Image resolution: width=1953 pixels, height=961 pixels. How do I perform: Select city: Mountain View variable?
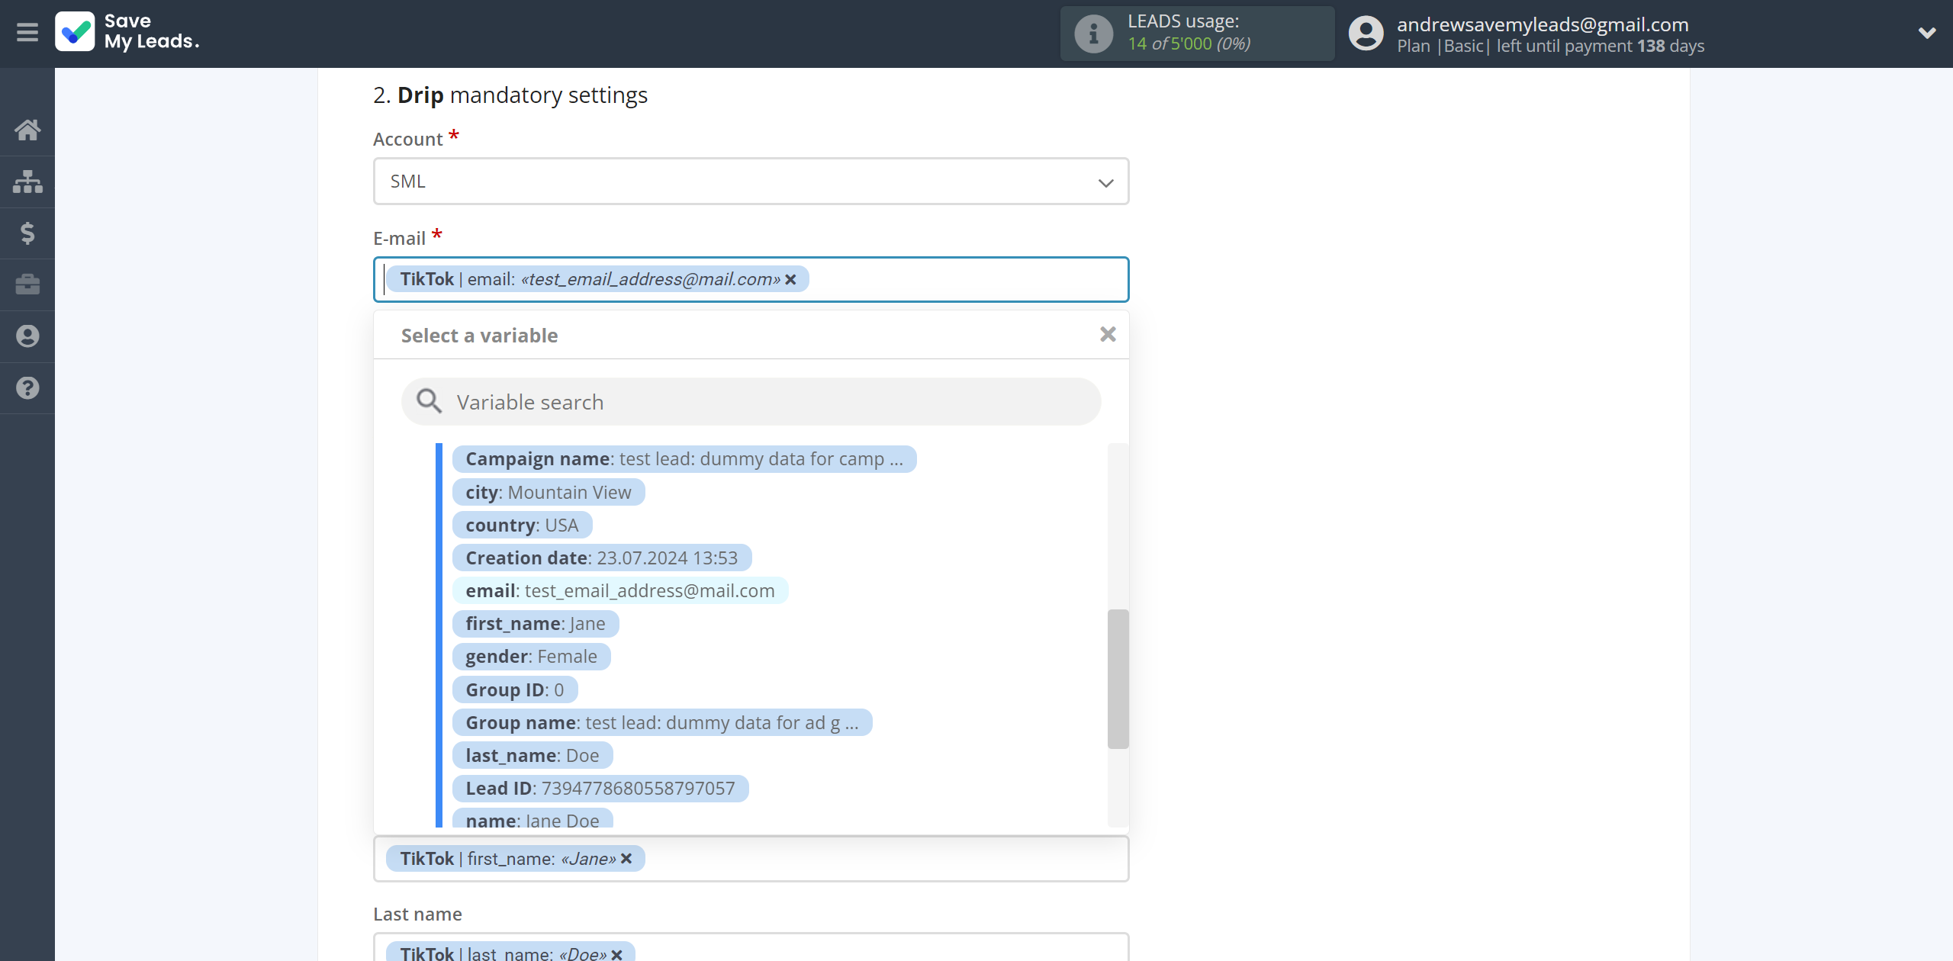coord(549,493)
